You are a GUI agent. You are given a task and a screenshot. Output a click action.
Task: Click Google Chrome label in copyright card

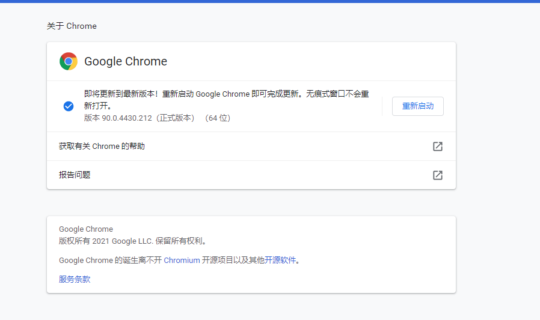pos(86,229)
